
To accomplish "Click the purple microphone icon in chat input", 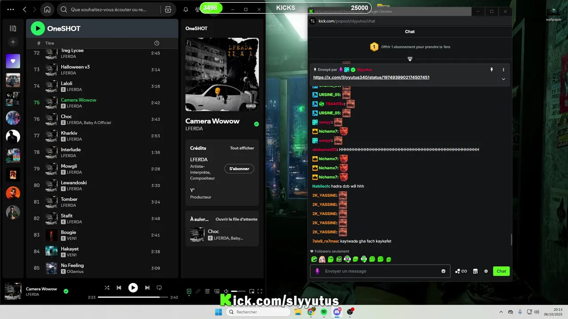I will click(x=317, y=271).
